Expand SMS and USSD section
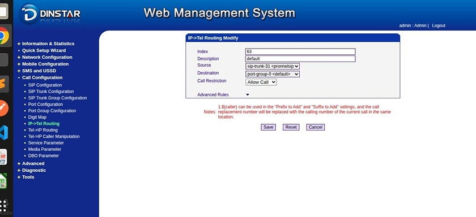The width and height of the screenshot is (476, 217). click(39, 71)
